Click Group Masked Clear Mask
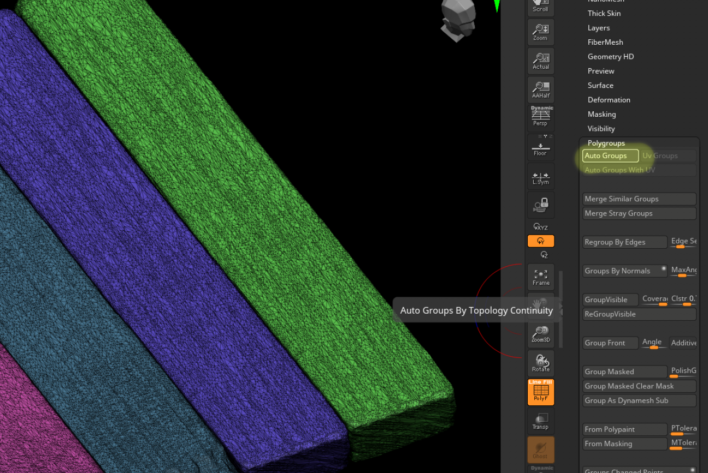 [x=639, y=386]
